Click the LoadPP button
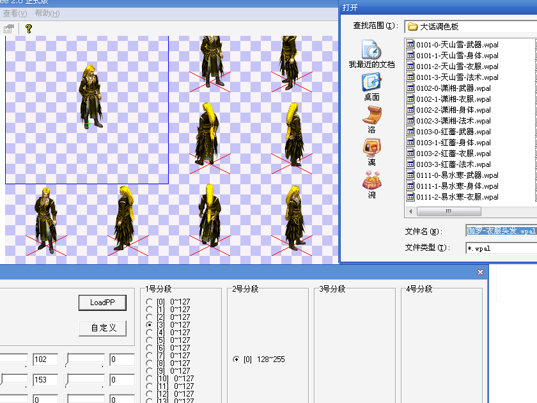The height and width of the screenshot is (403, 537). pyautogui.click(x=102, y=303)
